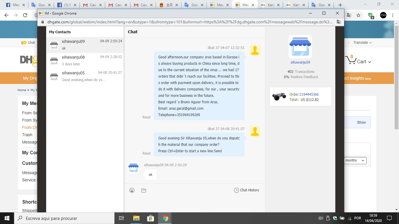
Task: Open File Explorer from the taskbar
Action: click(136, 218)
